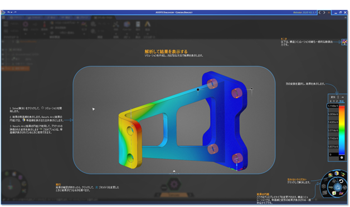Collapse the legend with the dash button

click(343, 97)
